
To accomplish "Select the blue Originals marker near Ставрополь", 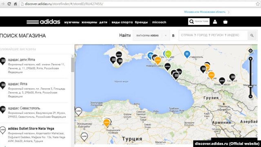I will coord(187,54).
